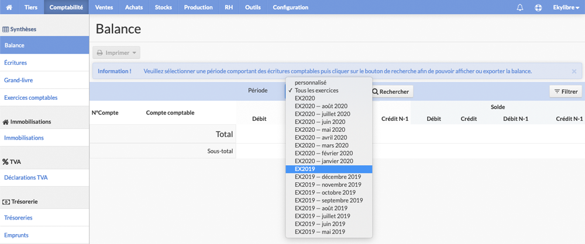The width and height of the screenshot is (585, 244).
Task: Select EX2019 — août 2019
Action: (329, 208)
